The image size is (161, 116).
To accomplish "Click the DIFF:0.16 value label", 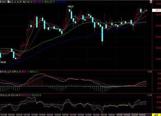I will tap(17, 72).
